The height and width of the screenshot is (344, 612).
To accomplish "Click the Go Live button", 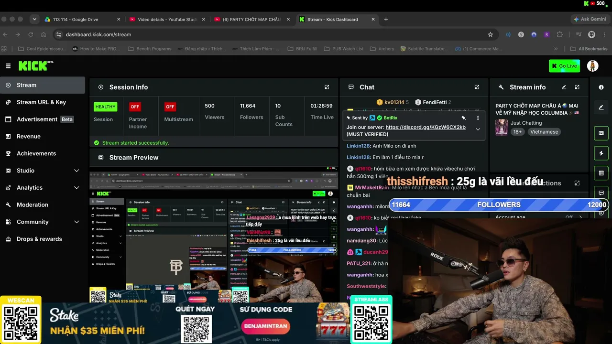I will click(x=564, y=66).
